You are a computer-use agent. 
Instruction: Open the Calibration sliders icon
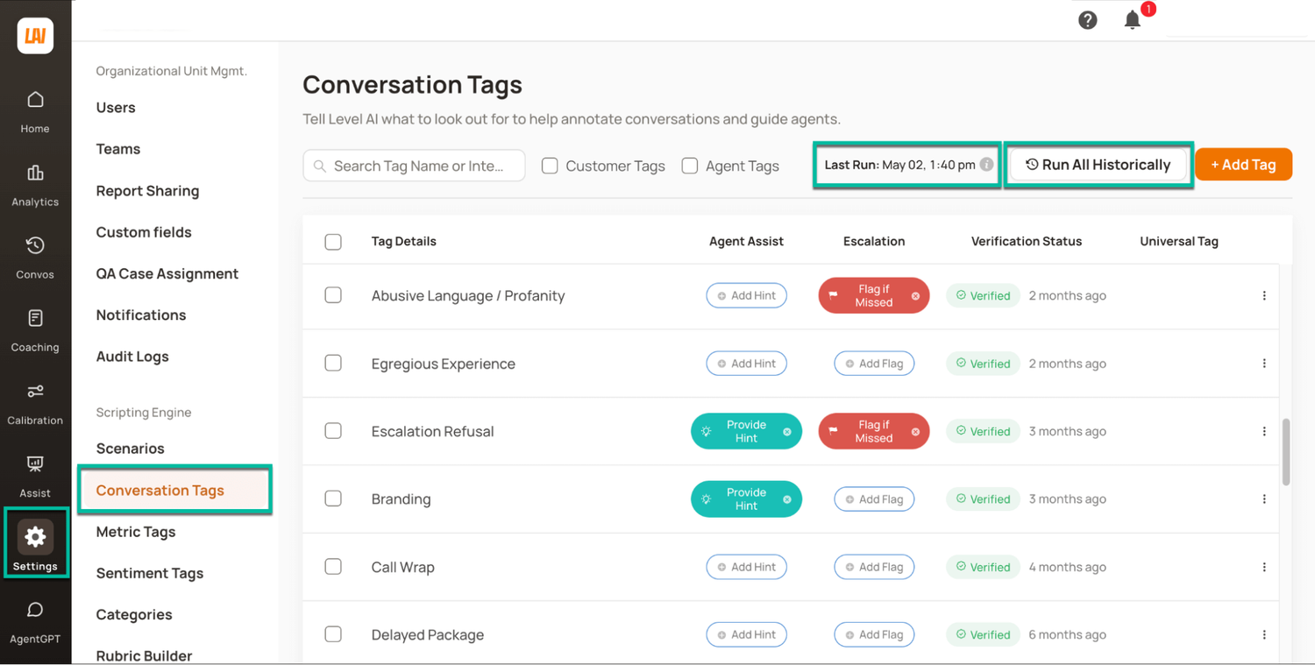(35, 391)
